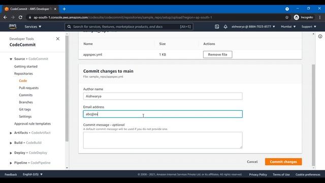The width and height of the screenshot is (325, 183).
Task: Click the browser reload icon
Action: (20, 17)
